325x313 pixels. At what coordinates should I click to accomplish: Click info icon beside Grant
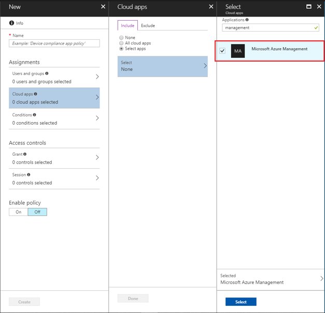point(24,154)
